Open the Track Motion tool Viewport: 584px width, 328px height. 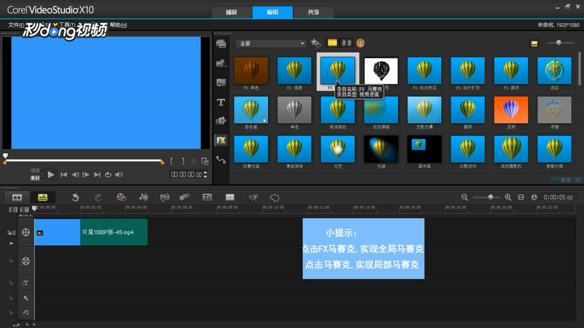[184, 197]
